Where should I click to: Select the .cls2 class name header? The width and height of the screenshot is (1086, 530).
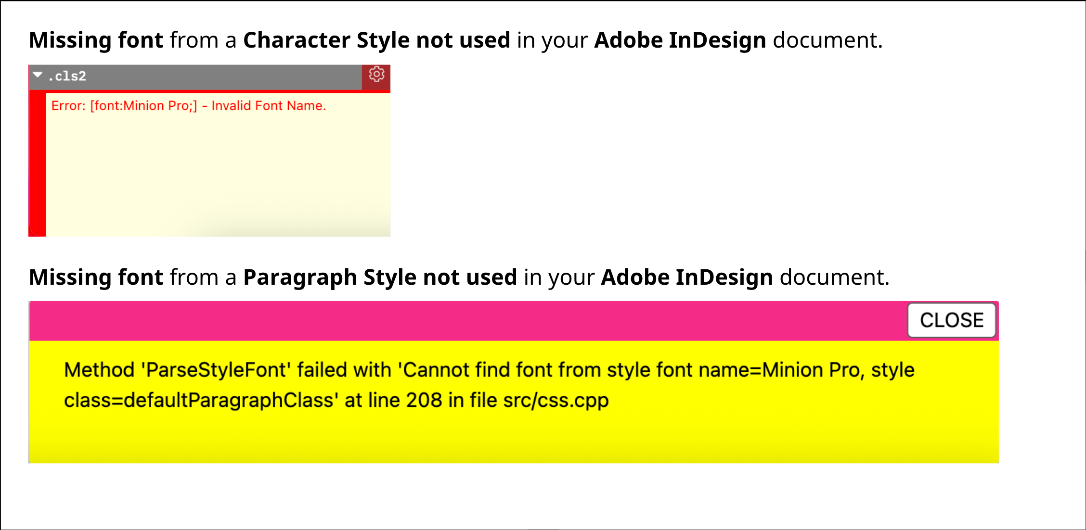[67, 76]
